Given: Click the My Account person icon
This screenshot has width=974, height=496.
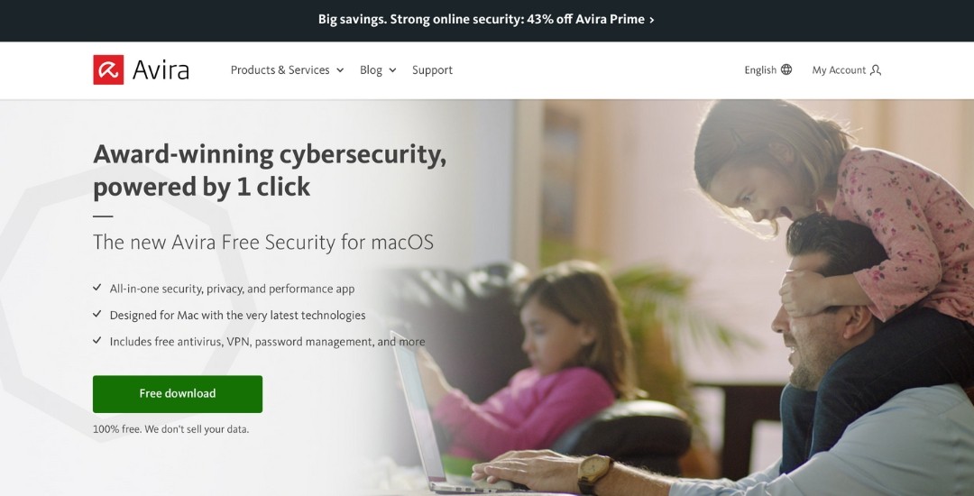Looking at the screenshot, I should (x=875, y=69).
